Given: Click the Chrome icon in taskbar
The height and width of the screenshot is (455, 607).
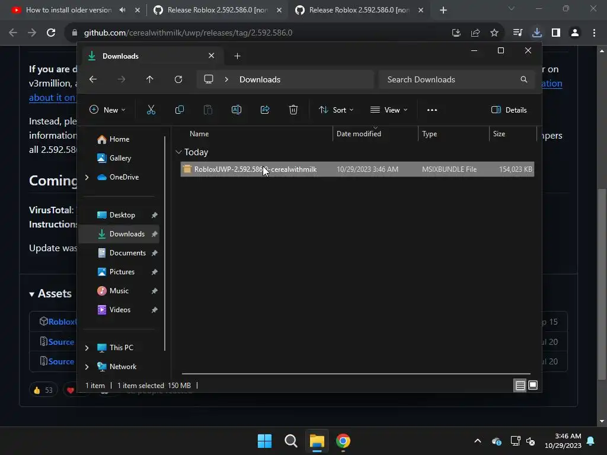Looking at the screenshot, I should (x=343, y=441).
